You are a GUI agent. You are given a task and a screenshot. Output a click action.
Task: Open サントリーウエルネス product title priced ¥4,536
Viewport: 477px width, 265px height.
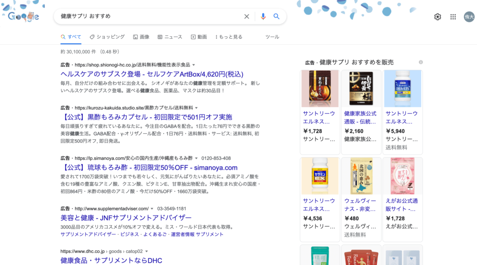click(319, 205)
